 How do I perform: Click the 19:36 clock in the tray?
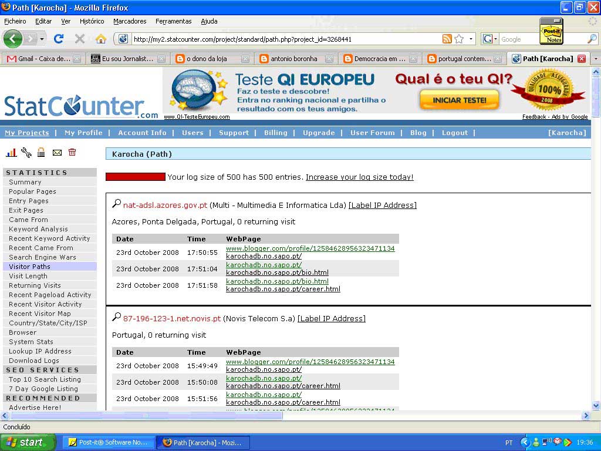point(585,443)
